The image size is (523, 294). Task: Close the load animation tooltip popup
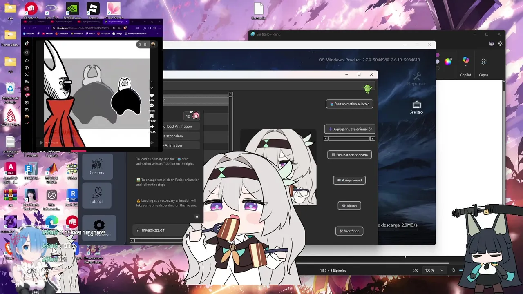click(x=197, y=217)
